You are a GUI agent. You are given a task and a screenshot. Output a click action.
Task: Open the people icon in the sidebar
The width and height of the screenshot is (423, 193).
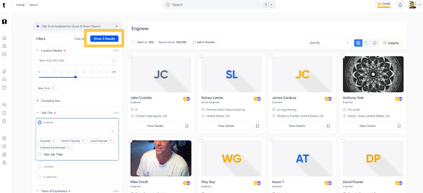pos(4,46)
